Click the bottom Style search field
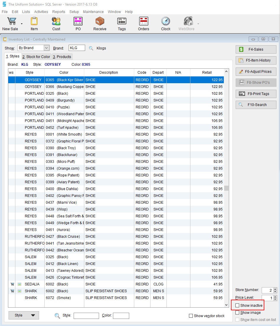The width and height of the screenshot is (280, 326). click(x=86, y=316)
